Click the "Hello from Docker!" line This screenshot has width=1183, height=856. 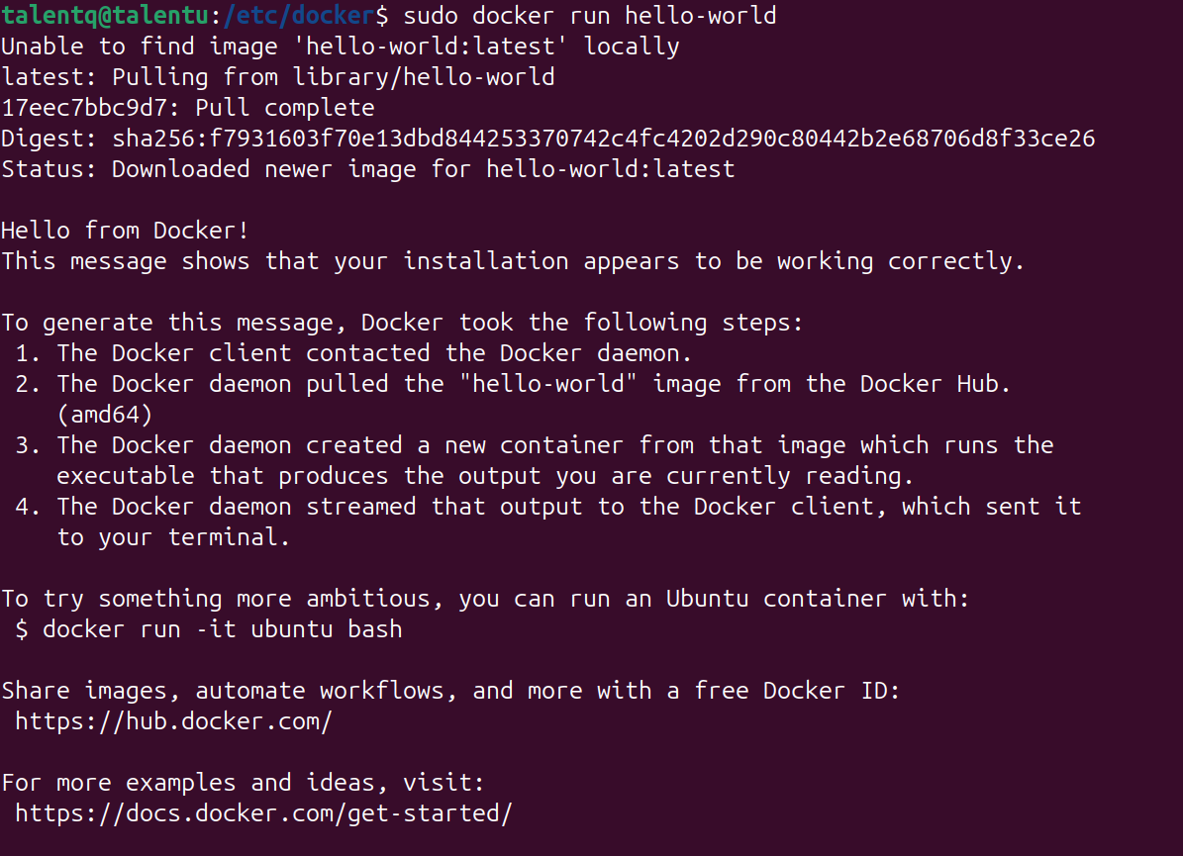(x=125, y=231)
